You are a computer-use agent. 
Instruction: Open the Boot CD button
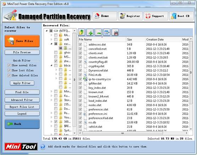tap(181, 16)
